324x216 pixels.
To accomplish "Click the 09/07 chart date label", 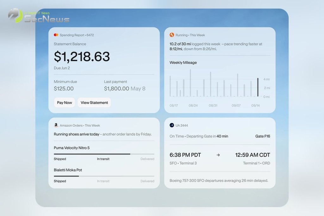I will click(236, 106).
